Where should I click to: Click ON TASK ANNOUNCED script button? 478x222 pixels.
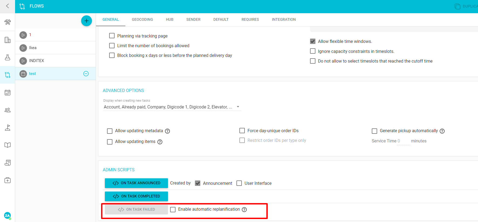(136, 183)
